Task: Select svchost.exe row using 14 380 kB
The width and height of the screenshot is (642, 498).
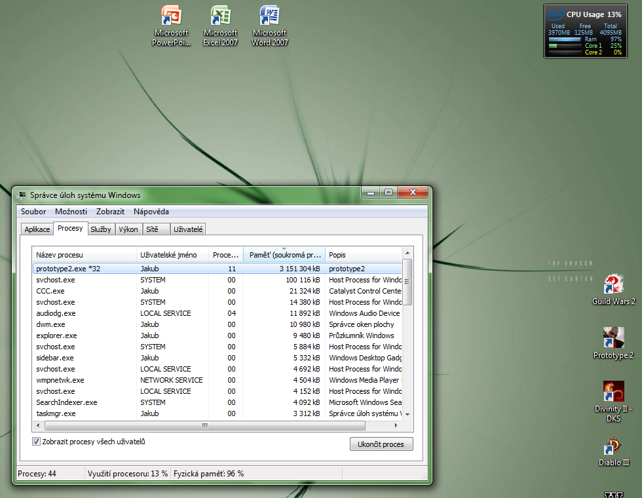Action: pyautogui.click(x=217, y=302)
